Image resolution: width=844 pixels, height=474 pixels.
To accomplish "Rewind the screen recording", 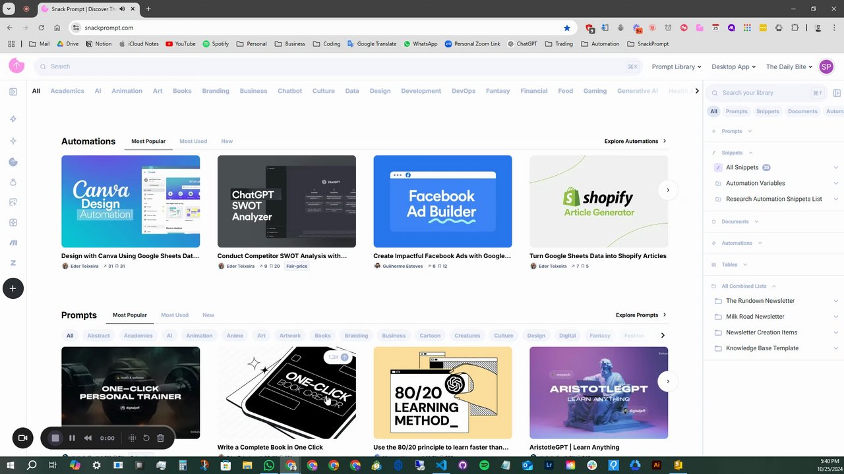I will pyautogui.click(x=88, y=438).
